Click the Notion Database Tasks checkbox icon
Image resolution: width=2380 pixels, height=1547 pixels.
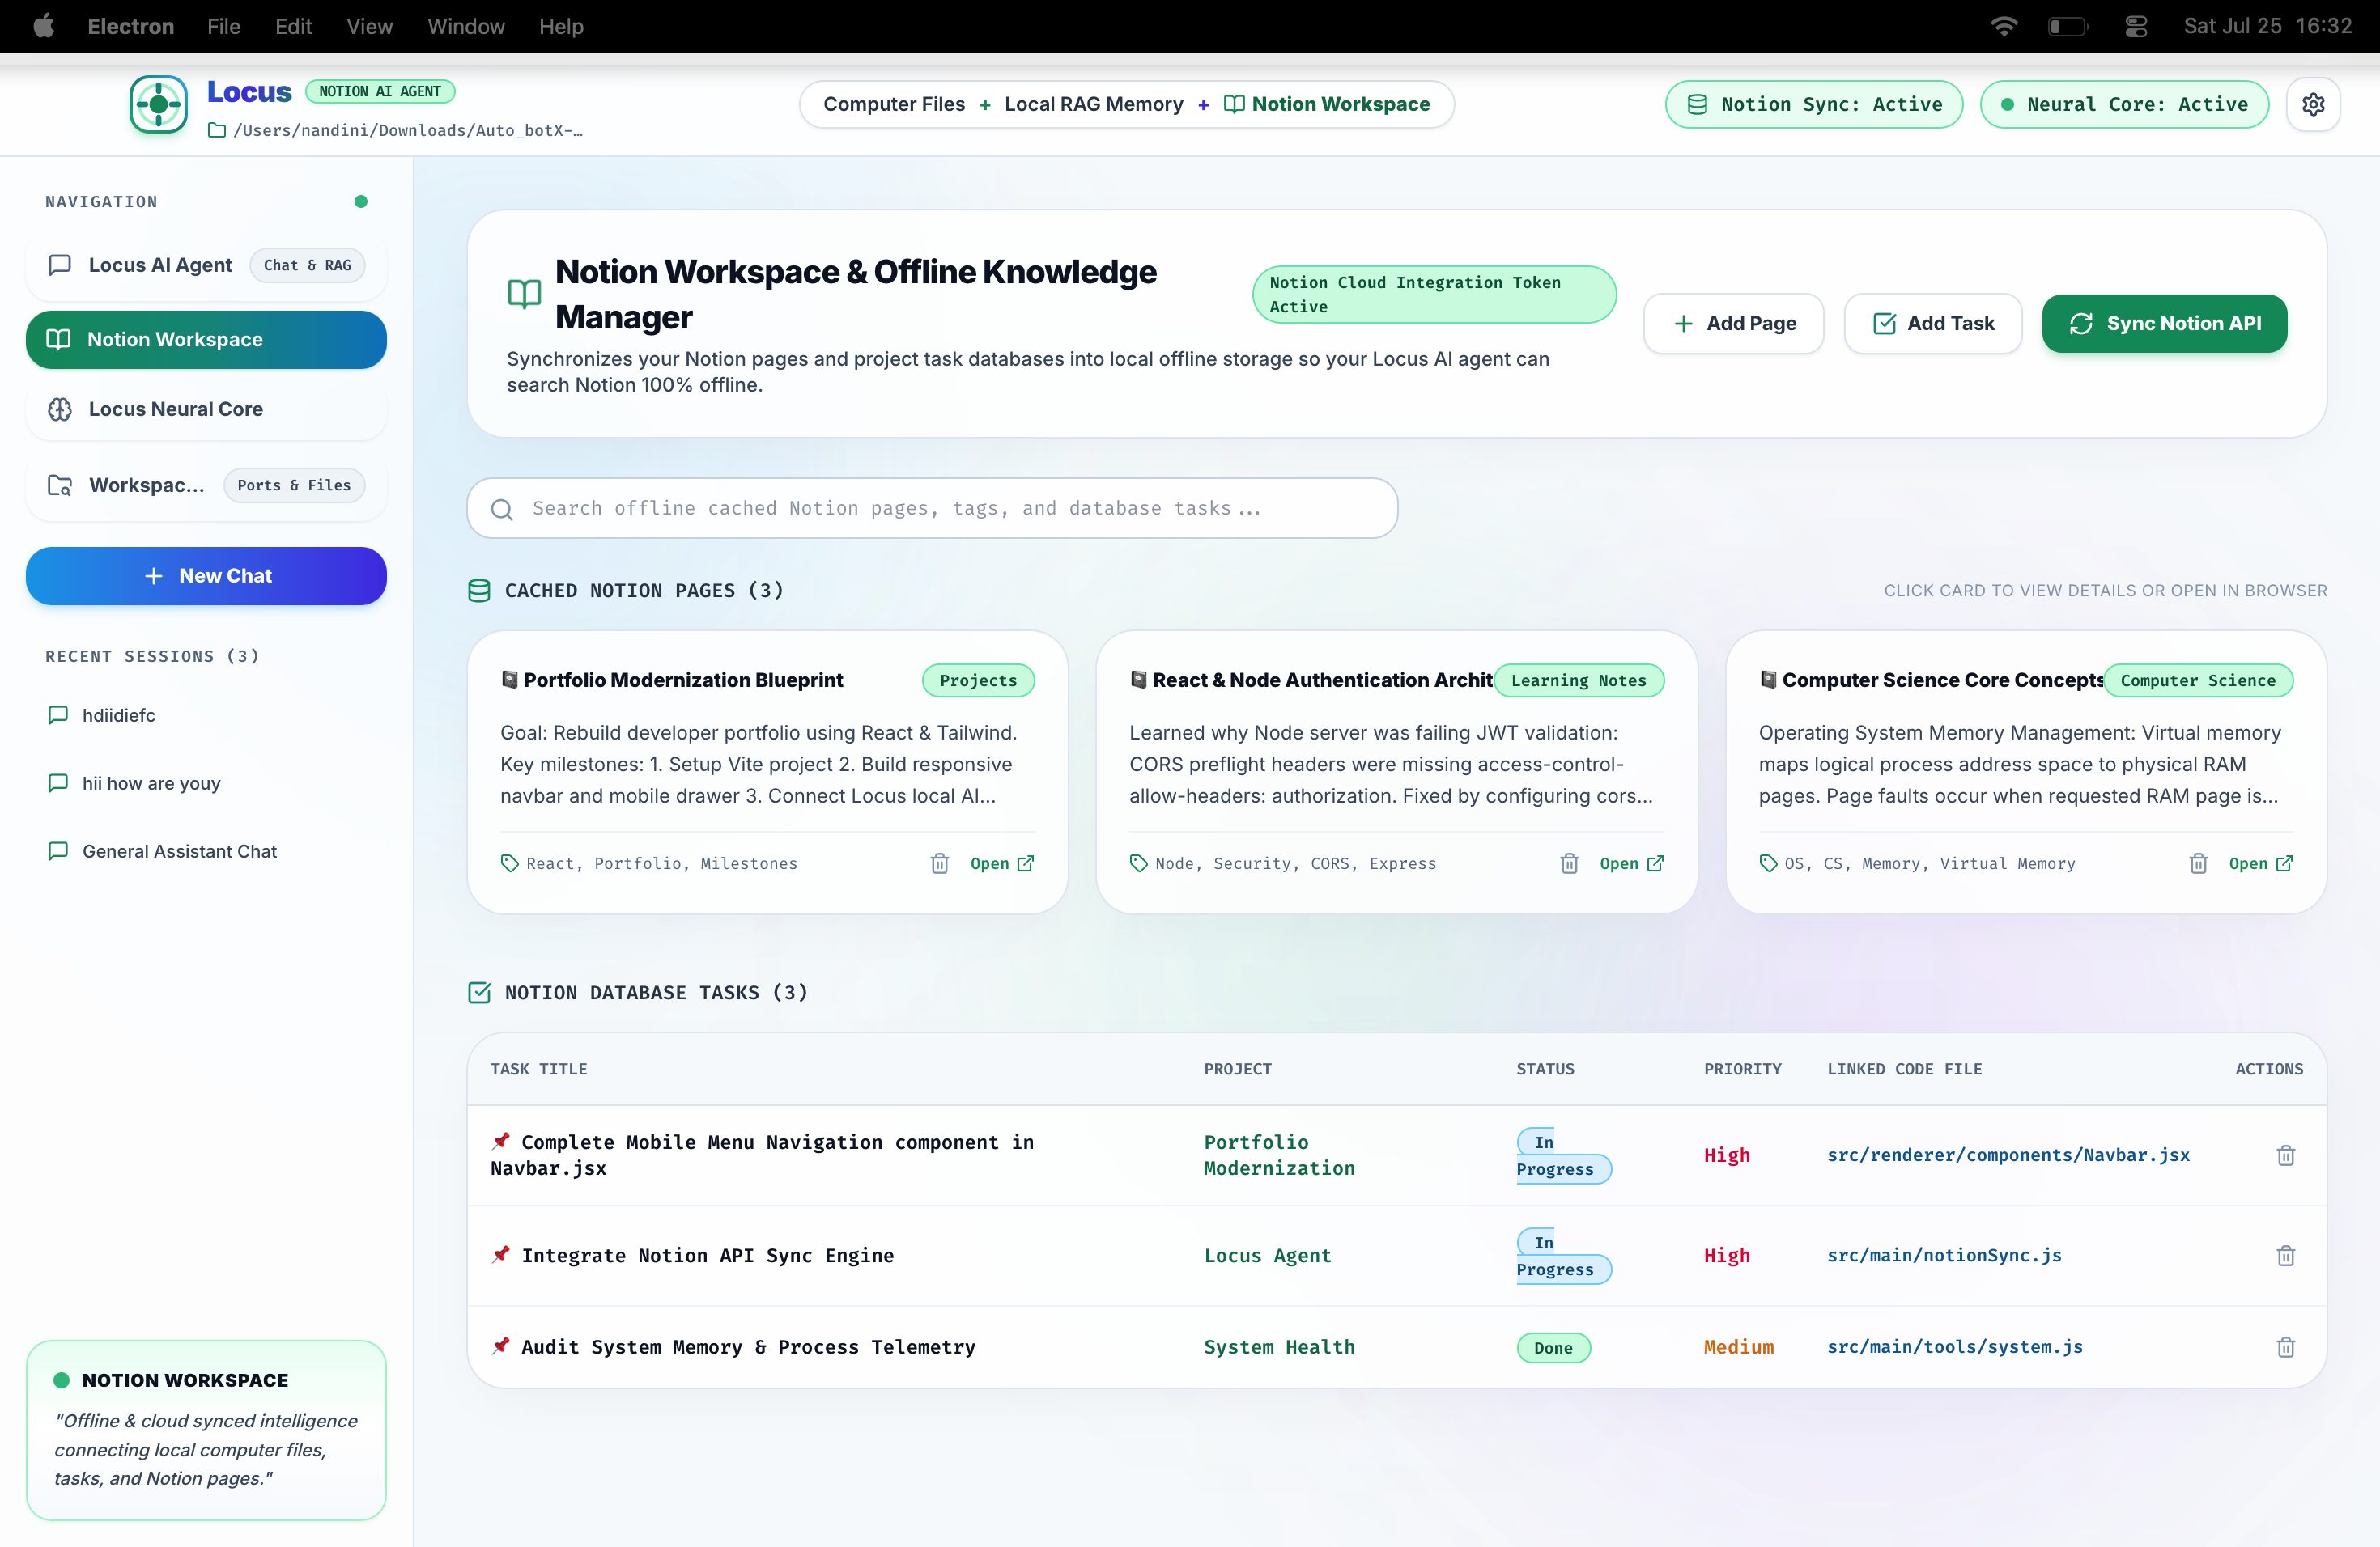(479, 992)
